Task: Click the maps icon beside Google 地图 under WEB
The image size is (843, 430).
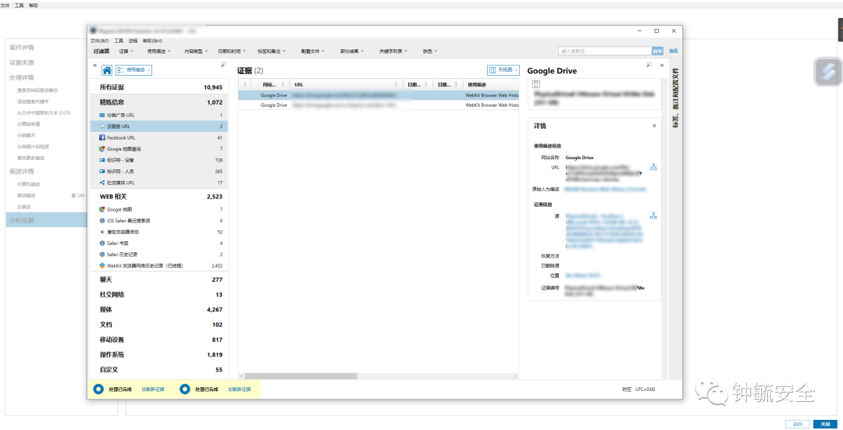Action: coord(102,210)
